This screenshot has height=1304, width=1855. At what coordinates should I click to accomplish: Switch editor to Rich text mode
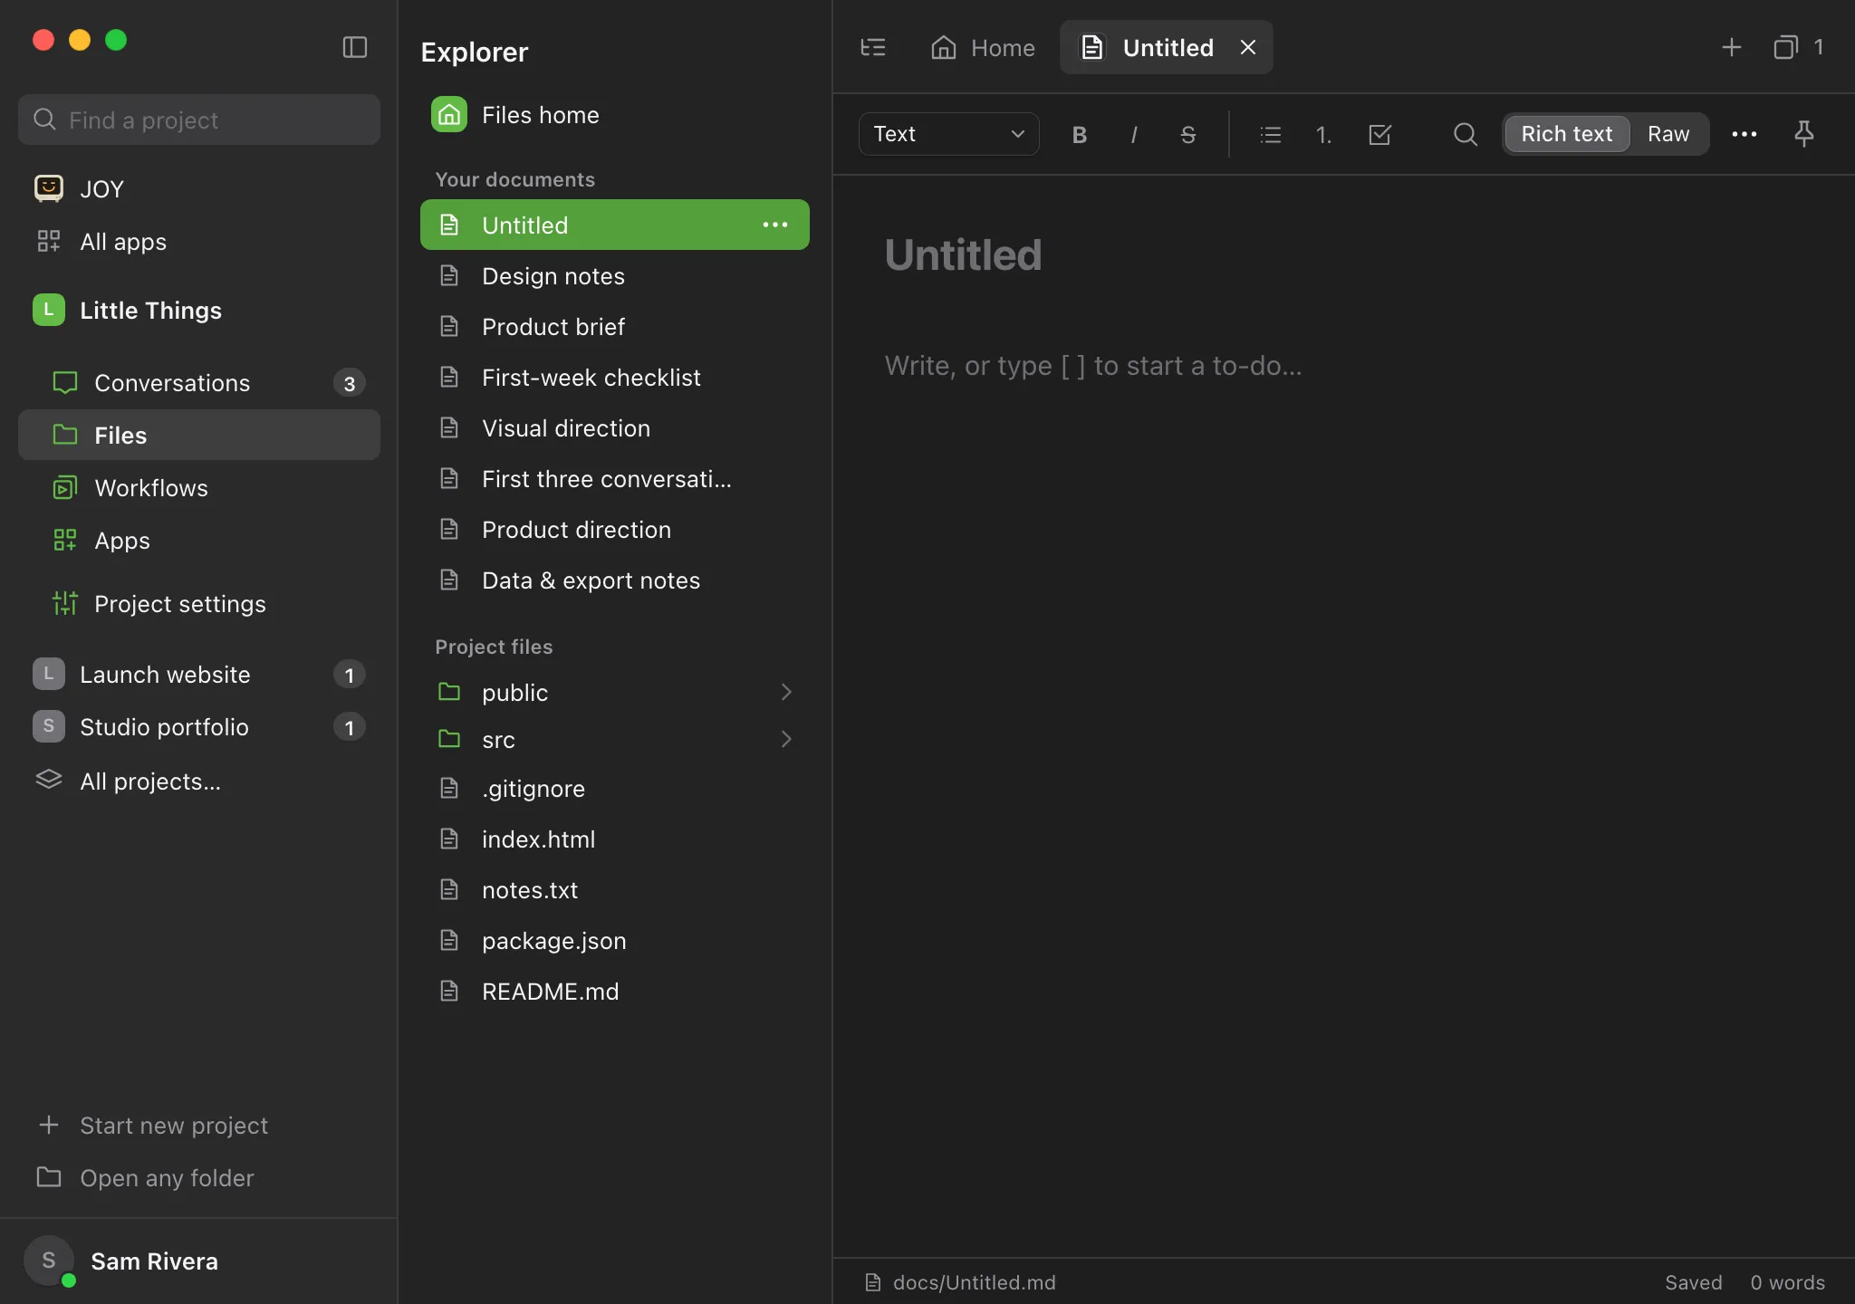tap(1567, 134)
